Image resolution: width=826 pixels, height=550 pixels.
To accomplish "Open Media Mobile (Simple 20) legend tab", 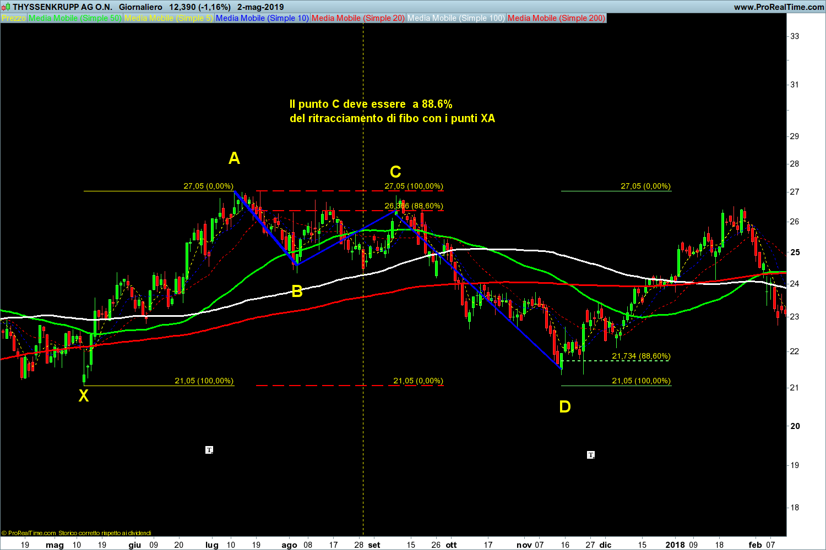I will [358, 18].
